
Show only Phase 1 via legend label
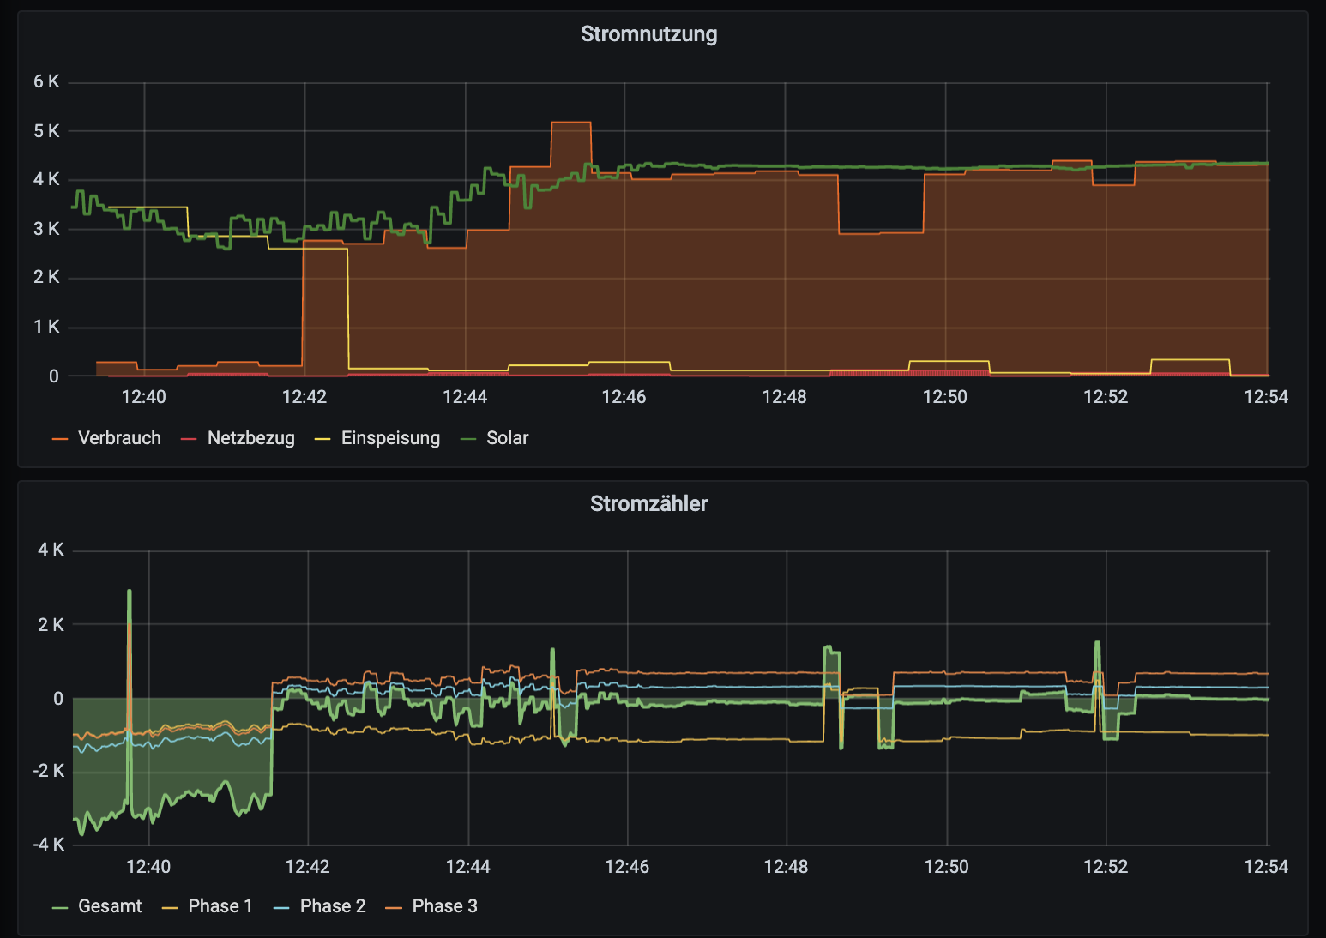pos(220,906)
